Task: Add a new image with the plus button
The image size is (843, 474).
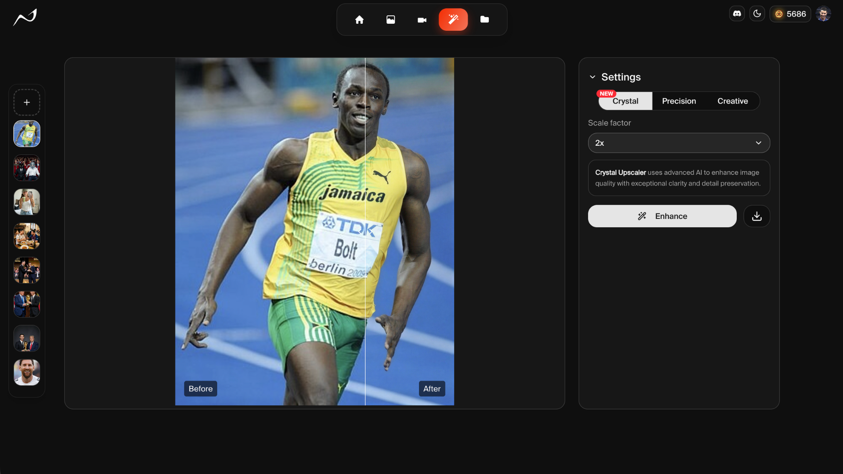Action: [x=26, y=102]
